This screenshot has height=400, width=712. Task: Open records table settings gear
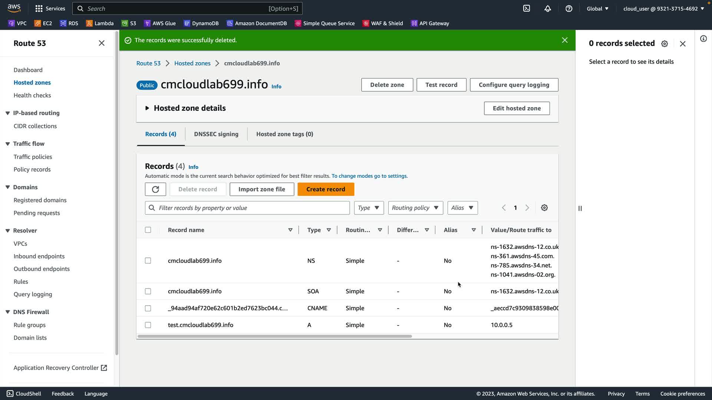point(544,208)
